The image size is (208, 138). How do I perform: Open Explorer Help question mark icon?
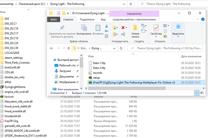coord(203,19)
